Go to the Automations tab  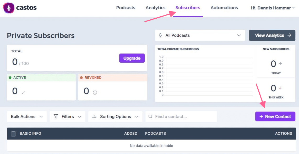click(x=224, y=8)
